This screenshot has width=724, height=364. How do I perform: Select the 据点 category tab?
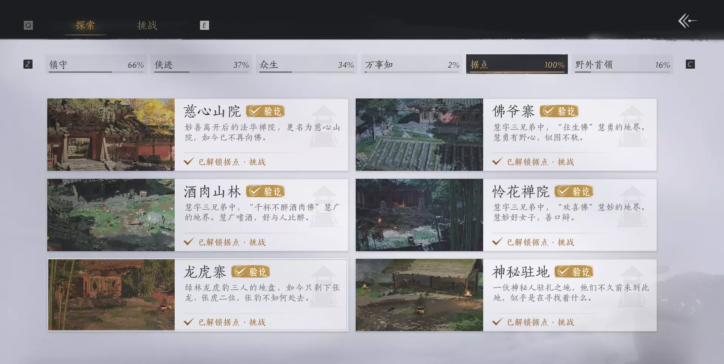tap(517, 64)
